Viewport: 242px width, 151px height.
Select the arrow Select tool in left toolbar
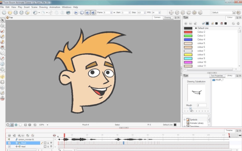pyautogui.click(x=2, y=20)
